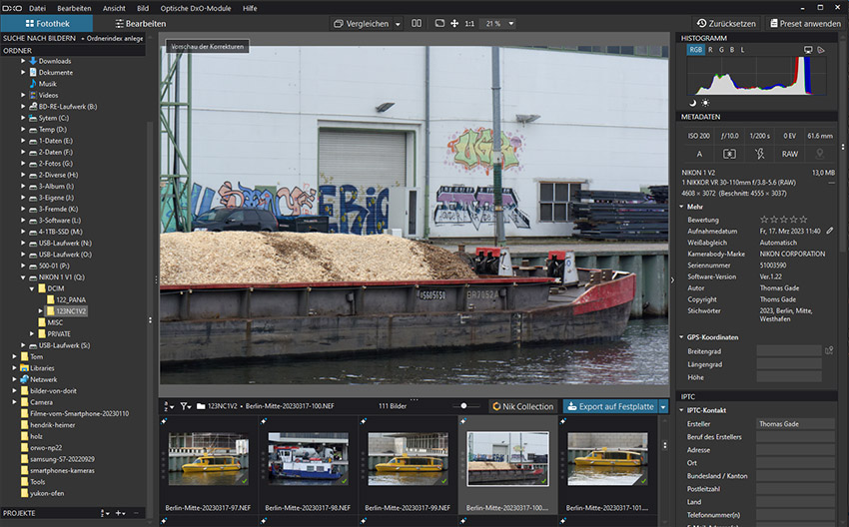The height and width of the screenshot is (527, 849).
Task: Click the histogram monitor gamut icon
Action: click(x=808, y=49)
